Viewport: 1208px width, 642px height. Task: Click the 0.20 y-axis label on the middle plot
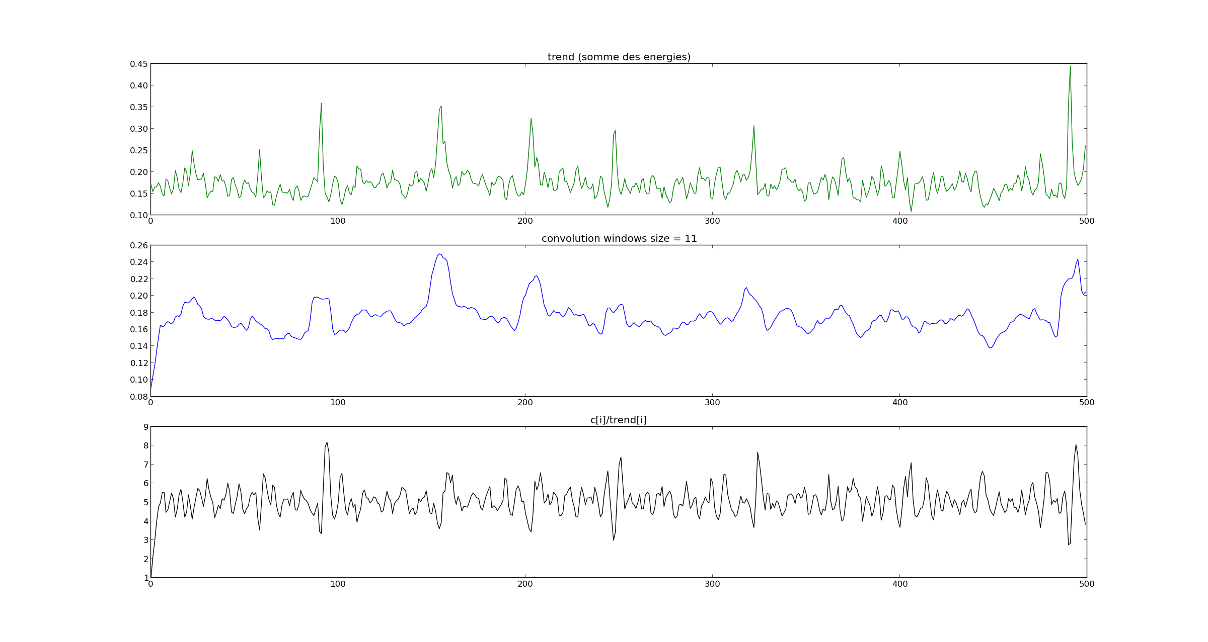point(139,296)
